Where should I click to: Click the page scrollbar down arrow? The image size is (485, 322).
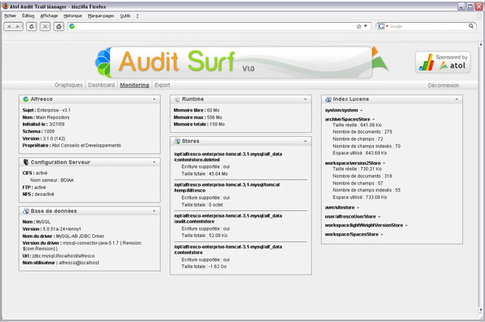(x=481, y=309)
